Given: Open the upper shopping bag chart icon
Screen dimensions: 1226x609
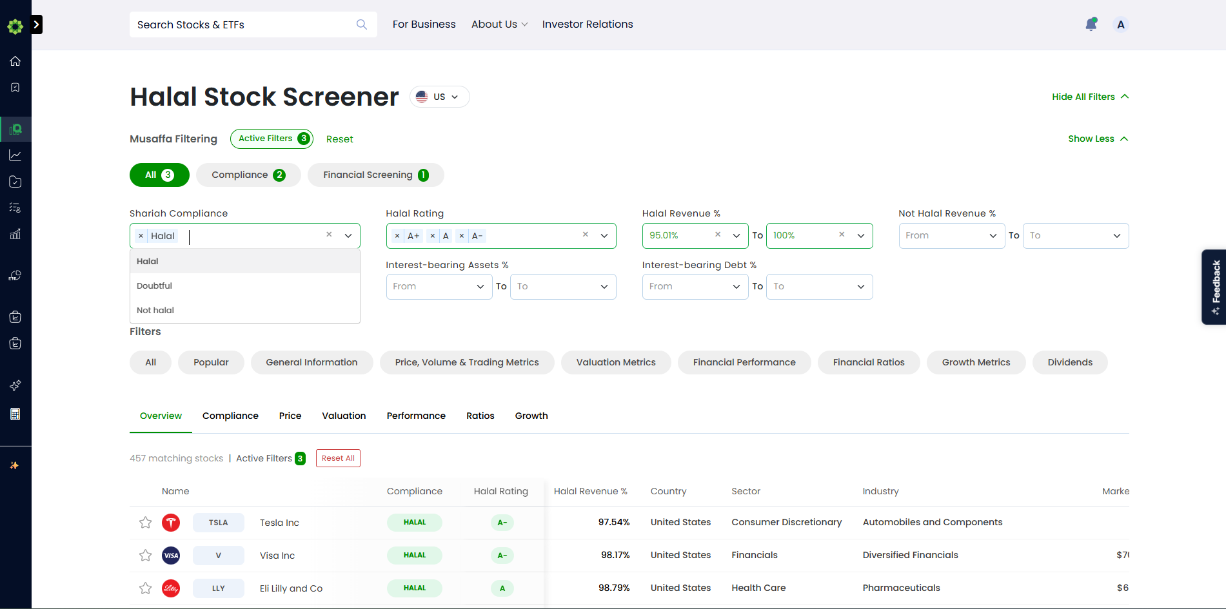Looking at the screenshot, I should pos(15,317).
